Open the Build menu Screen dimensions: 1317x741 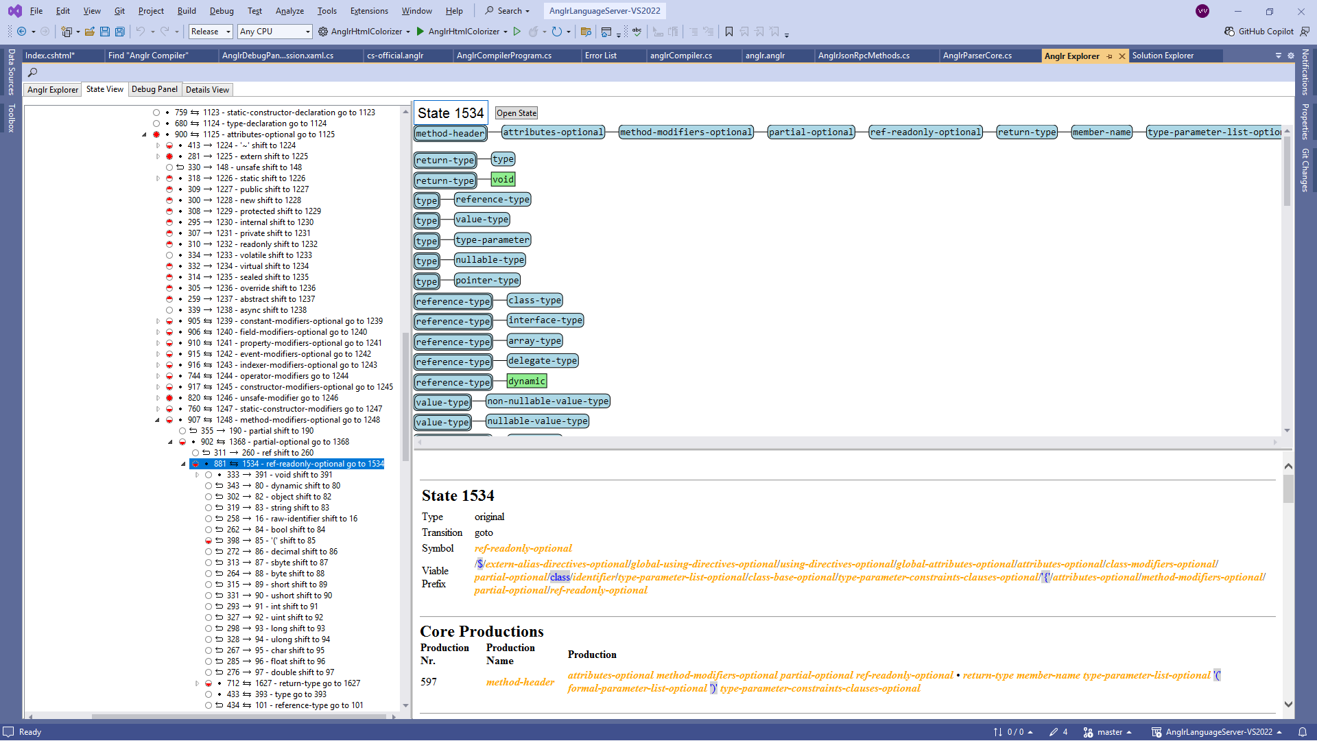pyautogui.click(x=187, y=11)
